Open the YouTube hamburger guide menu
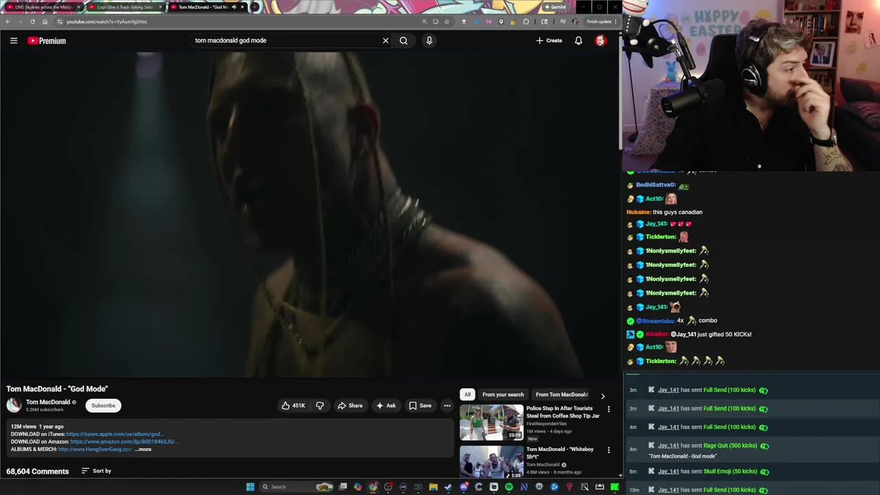Viewport: 880px width, 495px height. pyautogui.click(x=13, y=41)
